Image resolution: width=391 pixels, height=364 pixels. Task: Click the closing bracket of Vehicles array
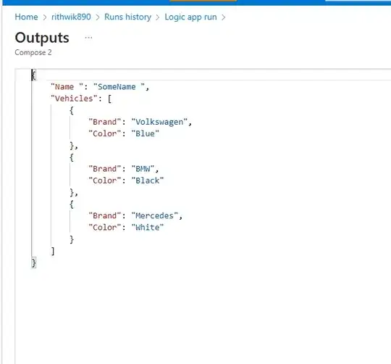(53, 251)
